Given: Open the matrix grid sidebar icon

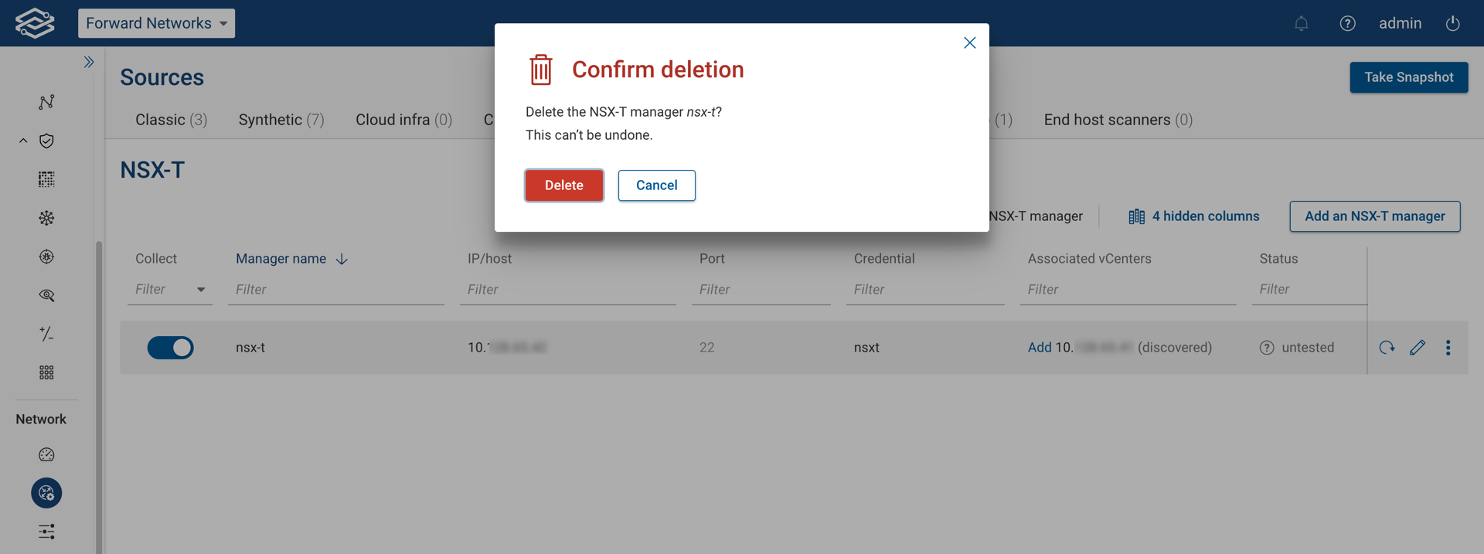Looking at the screenshot, I should (46, 179).
